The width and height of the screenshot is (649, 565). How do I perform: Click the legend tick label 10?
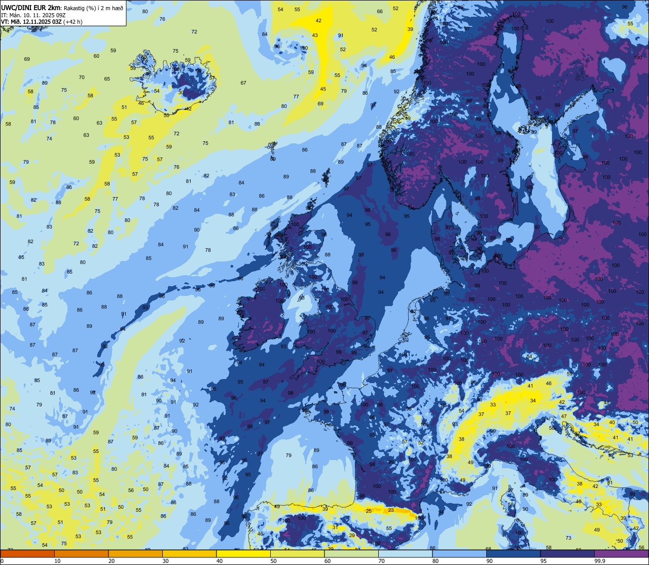(57, 561)
